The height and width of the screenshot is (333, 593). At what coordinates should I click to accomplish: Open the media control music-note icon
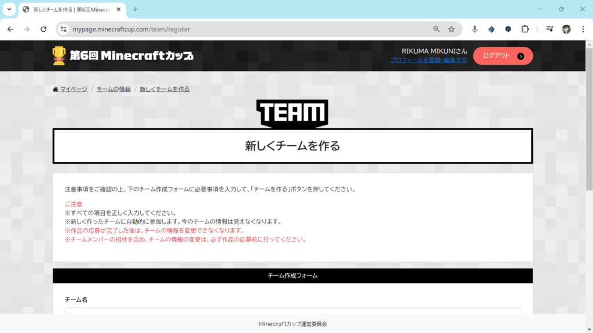[550, 29]
